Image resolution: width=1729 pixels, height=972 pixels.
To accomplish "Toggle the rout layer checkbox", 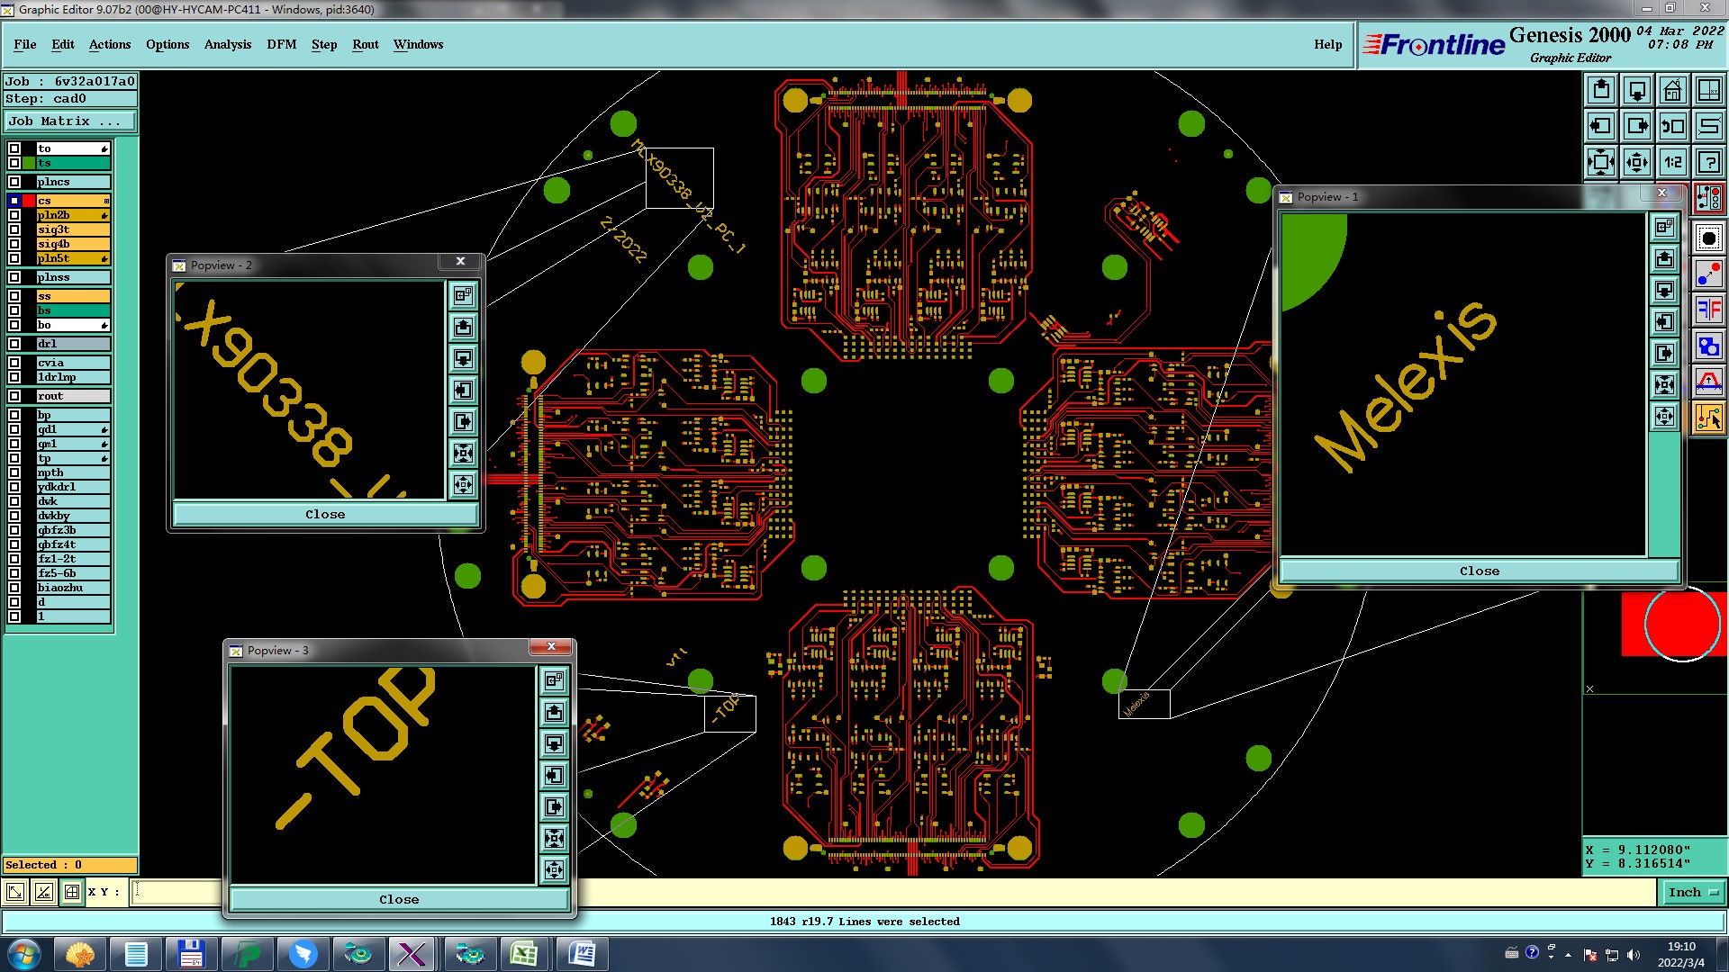I will pyautogui.click(x=14, y=396).
